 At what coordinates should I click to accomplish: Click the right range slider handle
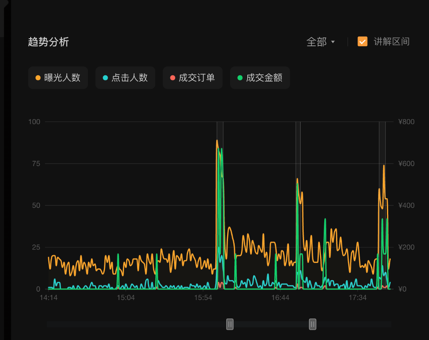312,324
